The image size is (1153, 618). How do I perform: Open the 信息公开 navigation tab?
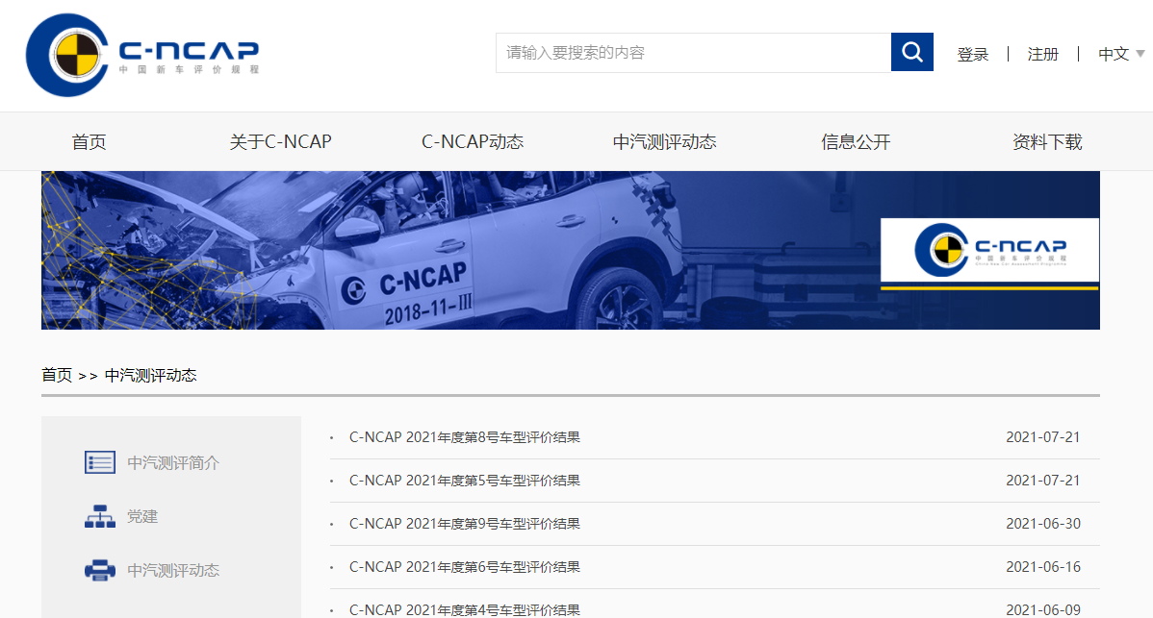tap(856, 141)
